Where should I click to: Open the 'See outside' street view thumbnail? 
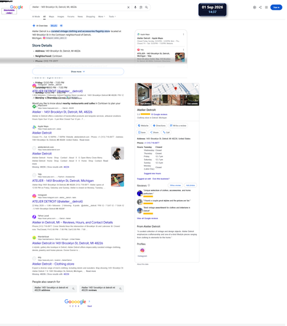coord(175,100)
